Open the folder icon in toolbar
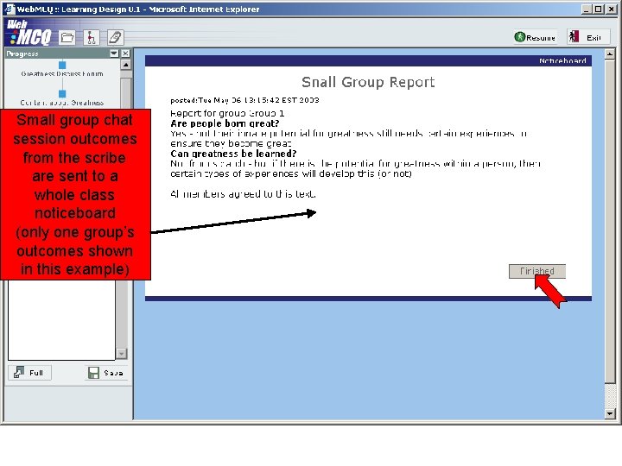Viewport: 622px width, 466px height. (x=67, y=38)
